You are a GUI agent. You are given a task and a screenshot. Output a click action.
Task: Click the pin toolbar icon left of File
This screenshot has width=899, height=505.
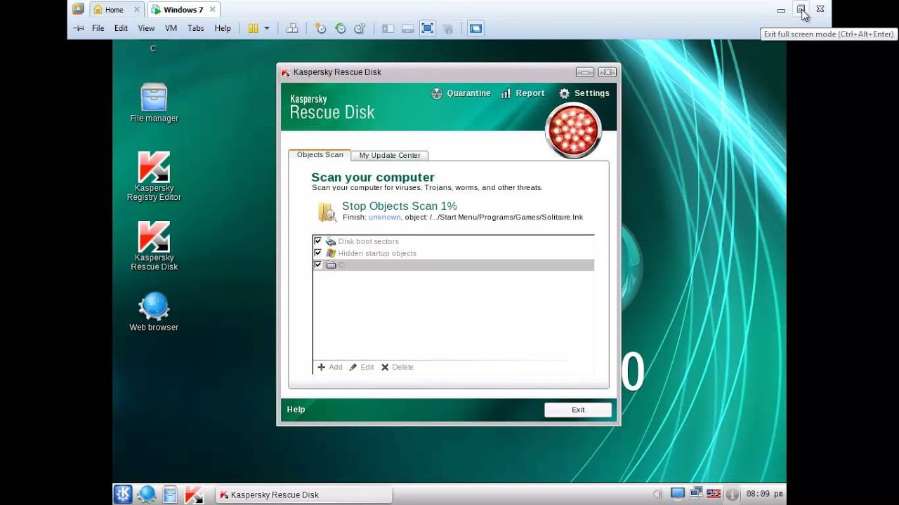79,29
